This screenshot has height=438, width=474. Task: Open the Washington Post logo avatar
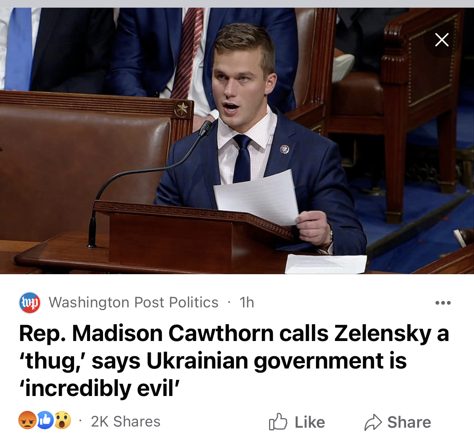pos(30,303)
